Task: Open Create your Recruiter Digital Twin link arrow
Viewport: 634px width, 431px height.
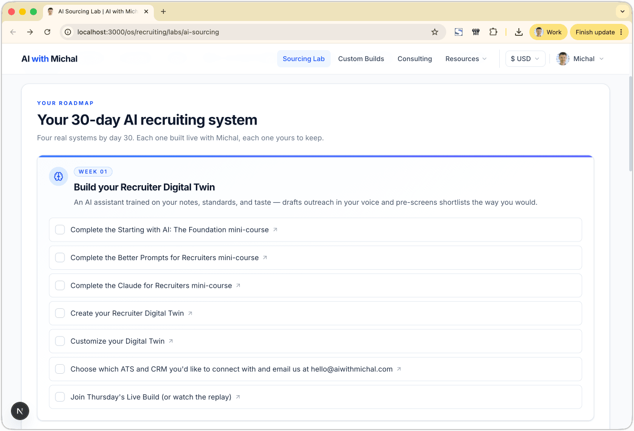Action: pyautogui.click(x=190, y=314)
